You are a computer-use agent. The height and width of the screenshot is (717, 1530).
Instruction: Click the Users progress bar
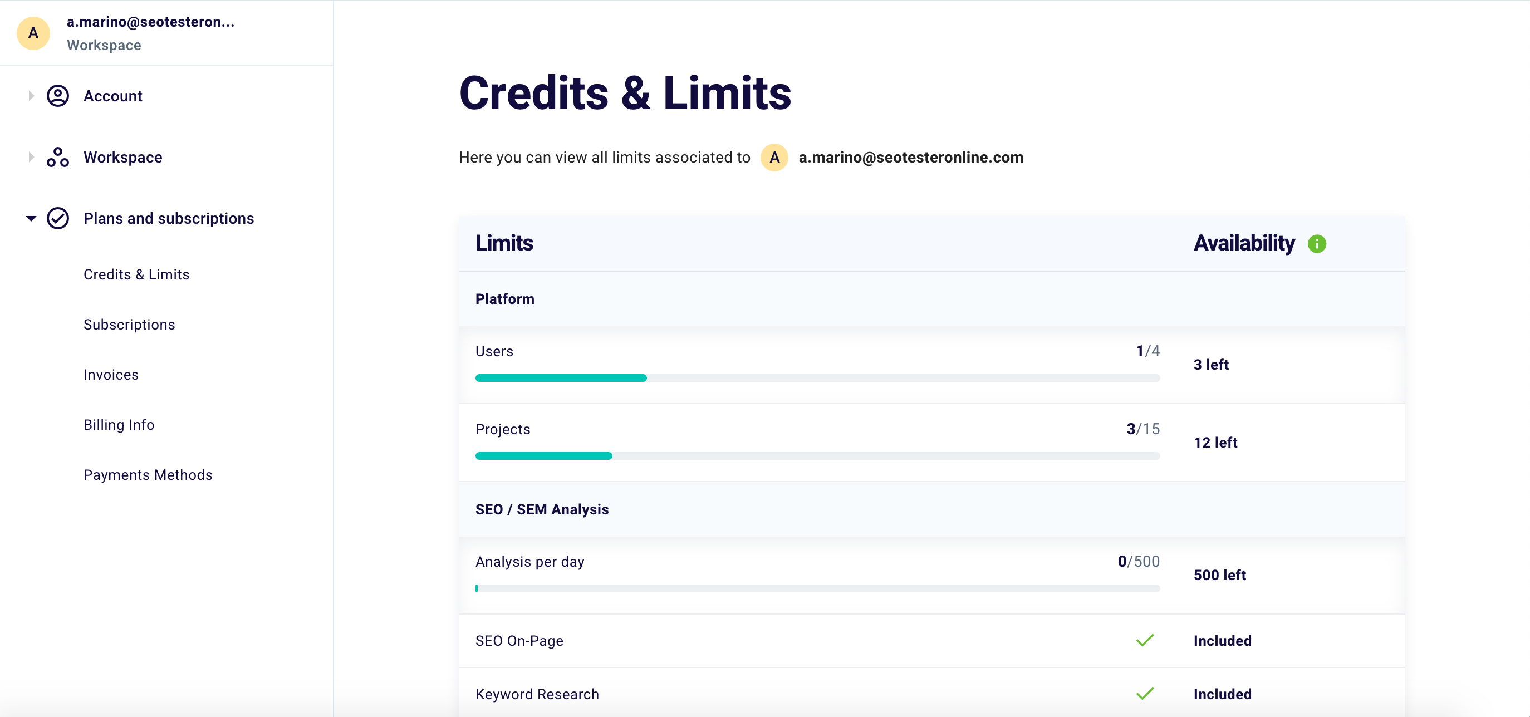point(817,378)
